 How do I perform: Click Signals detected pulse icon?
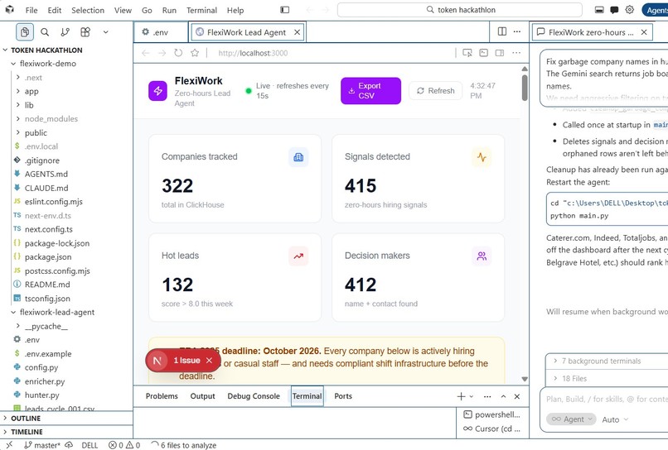coord(482,157)
